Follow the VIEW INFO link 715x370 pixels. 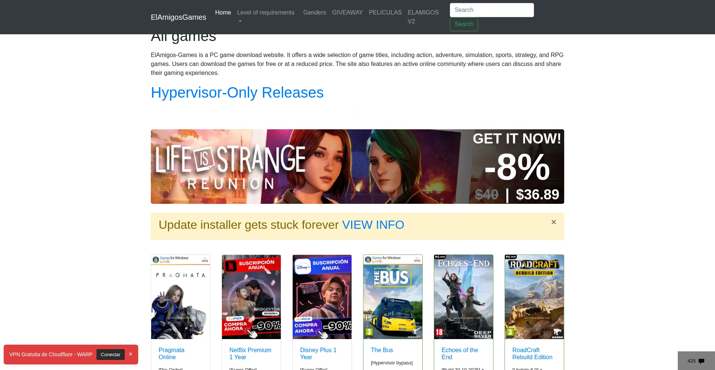tap(373, 225)
